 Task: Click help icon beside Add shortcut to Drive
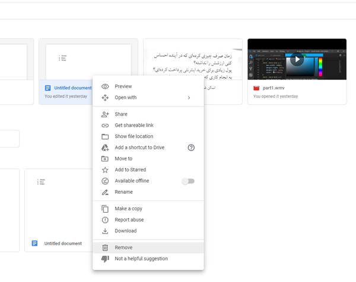[x=191, y=148]
